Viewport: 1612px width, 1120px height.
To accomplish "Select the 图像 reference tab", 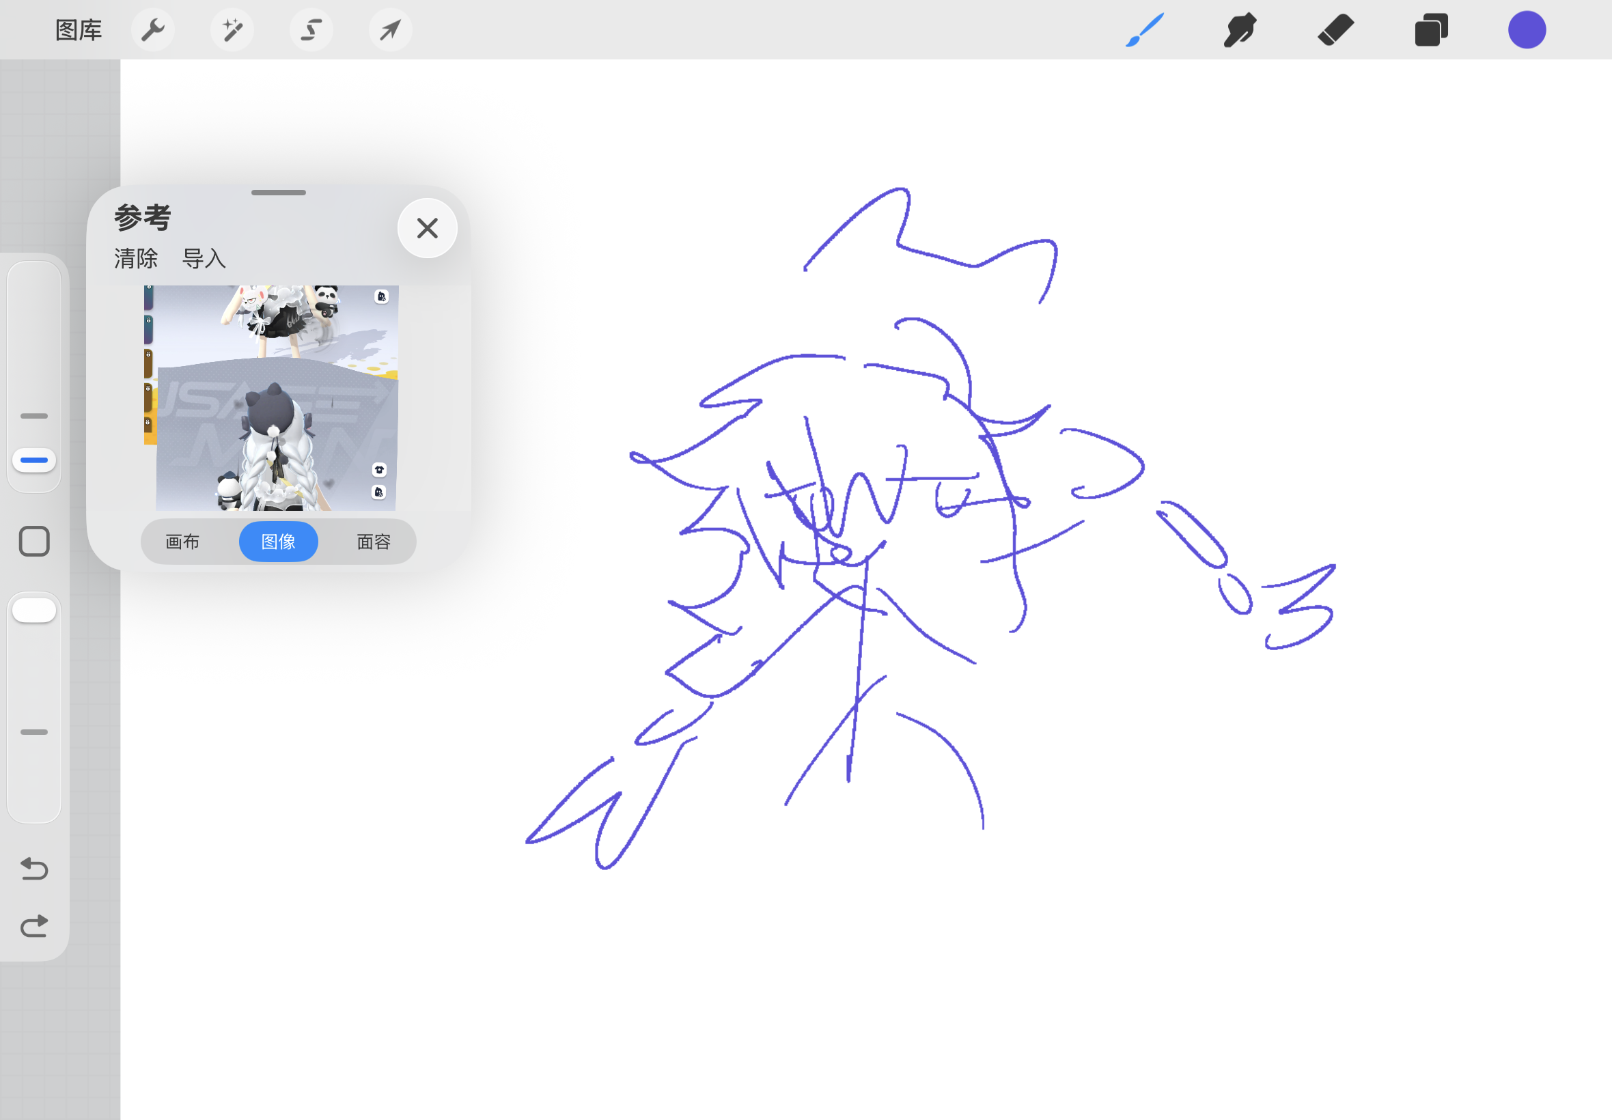I will click(x=278, y=541).
